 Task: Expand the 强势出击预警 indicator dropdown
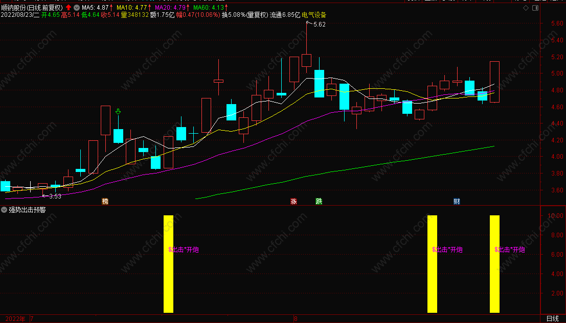pos(4,210)
